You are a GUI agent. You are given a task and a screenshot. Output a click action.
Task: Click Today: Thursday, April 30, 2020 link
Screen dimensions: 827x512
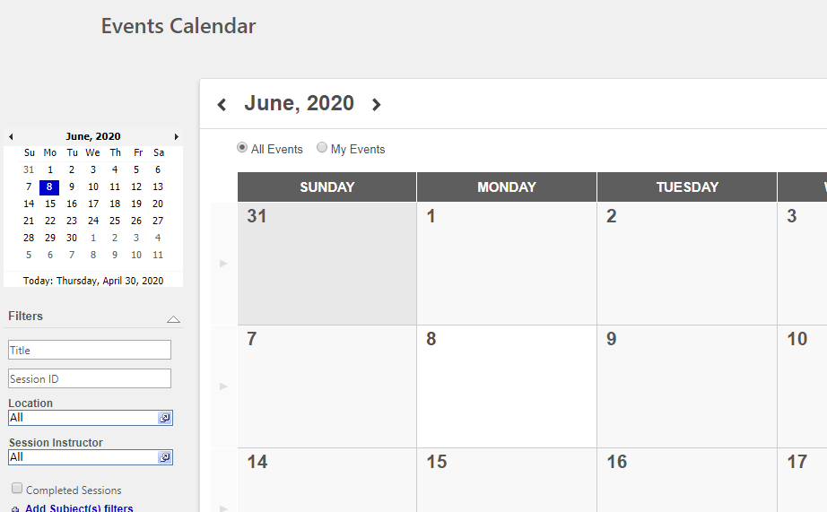tap(93, 281)
